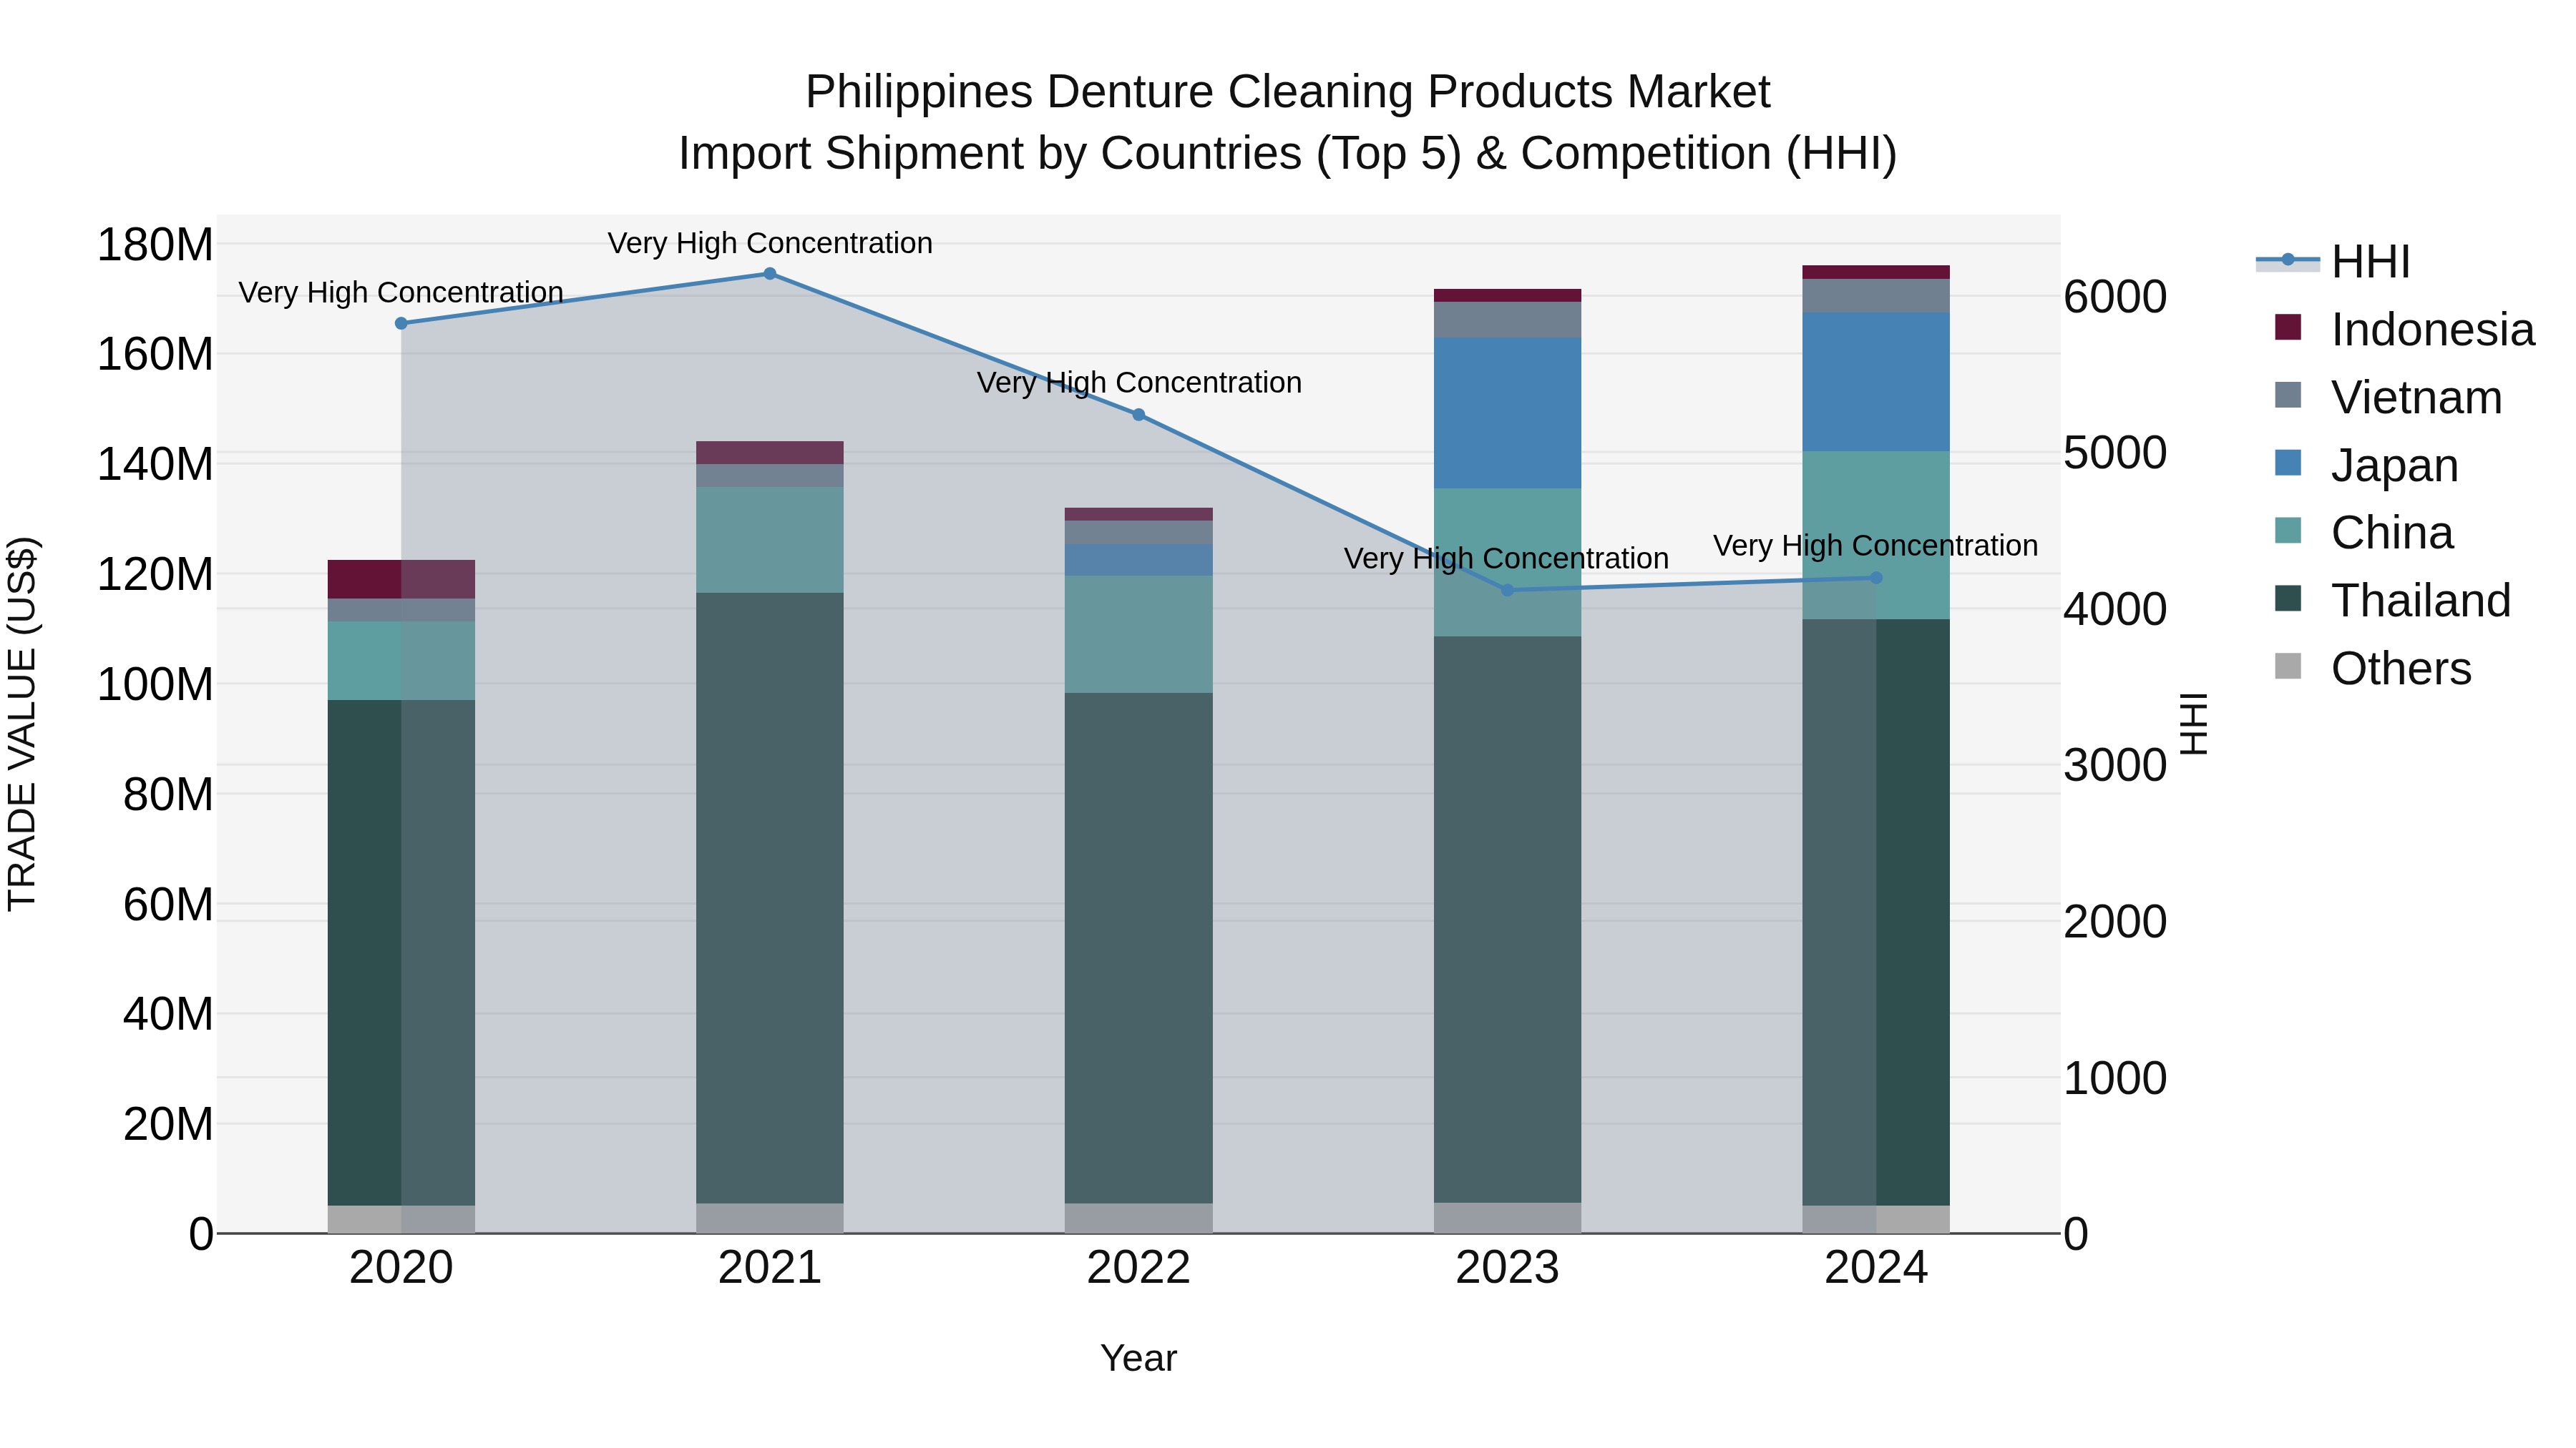Click the rotated 'HHI' right axis title
Viewport: 2576px width, 1448px height.
coord(2195,724)
